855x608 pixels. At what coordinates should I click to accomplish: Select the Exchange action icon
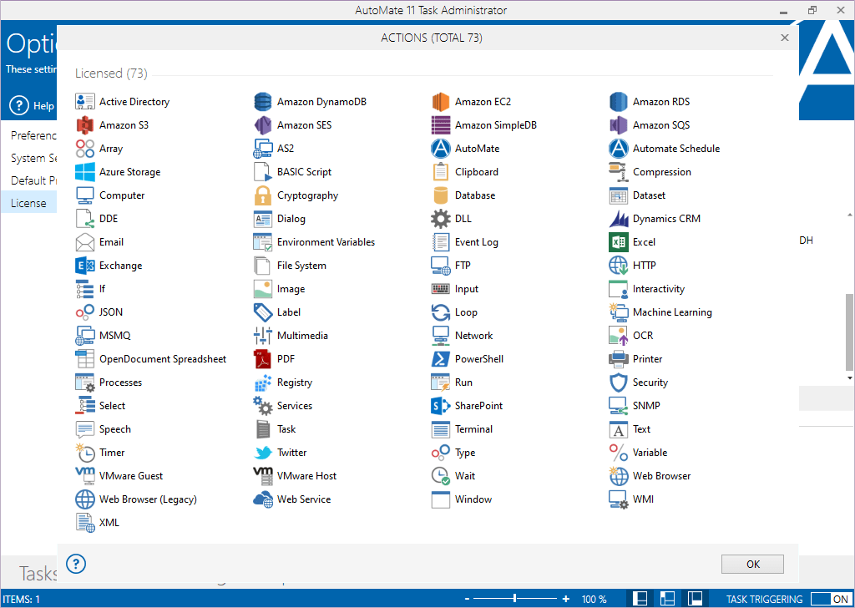coord(85,266)
